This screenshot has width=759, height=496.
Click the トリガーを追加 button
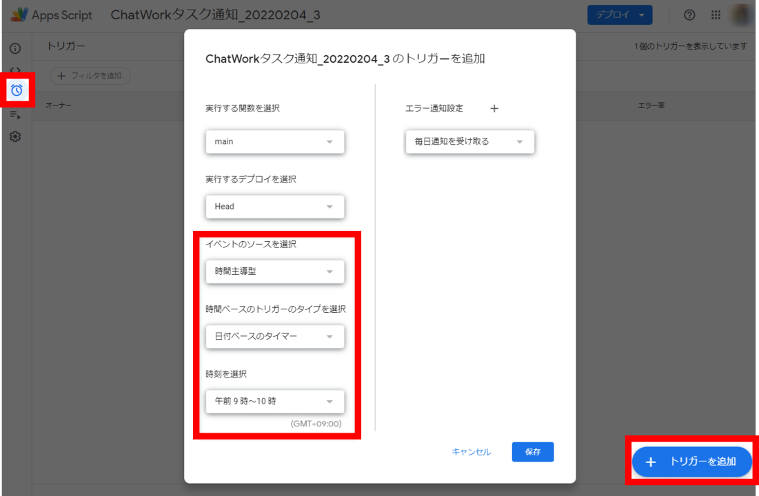pyautogui.click(x=691, y=462)
